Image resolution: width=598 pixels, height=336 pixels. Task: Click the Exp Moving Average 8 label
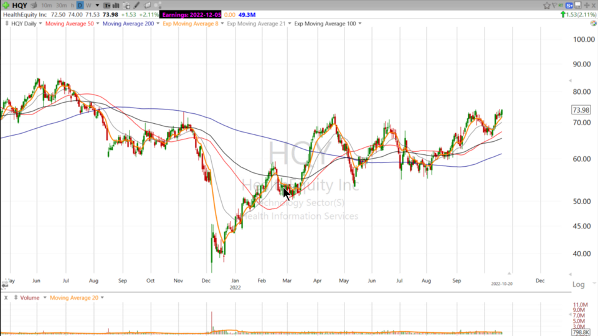pyautogui.click(x=191, y=24)
